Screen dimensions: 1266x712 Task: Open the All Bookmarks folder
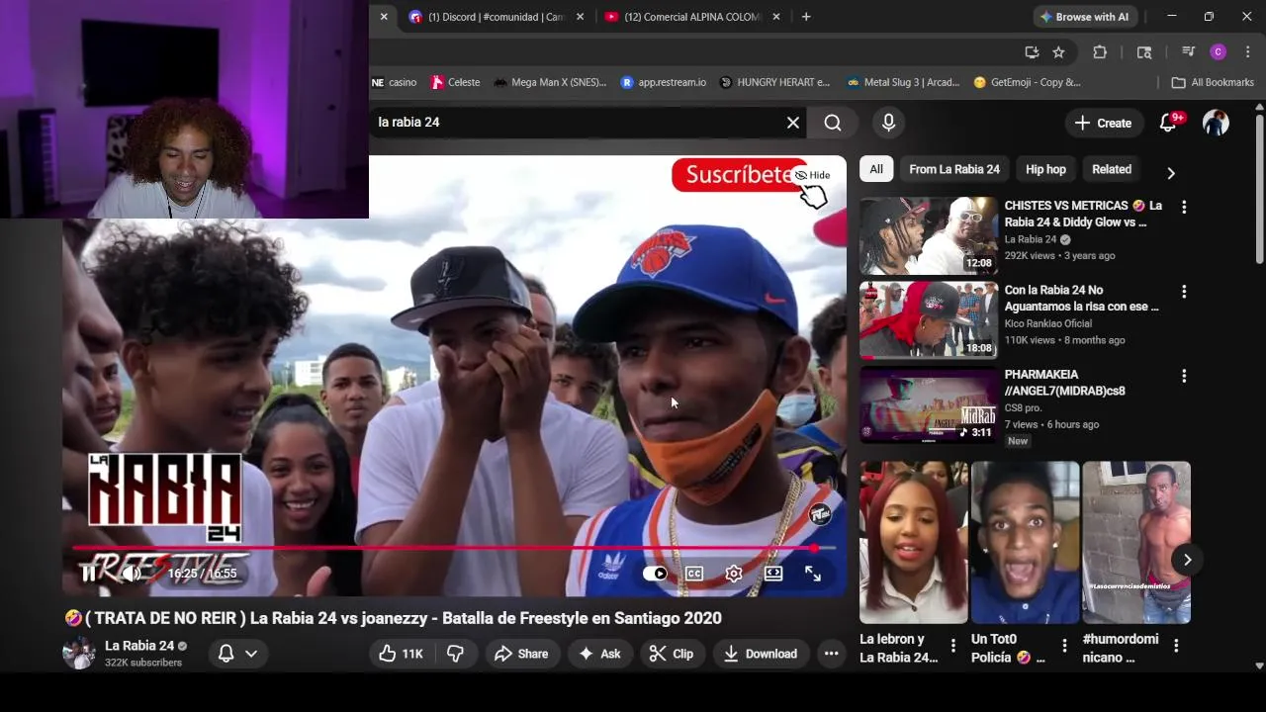tap(1213, 82)
